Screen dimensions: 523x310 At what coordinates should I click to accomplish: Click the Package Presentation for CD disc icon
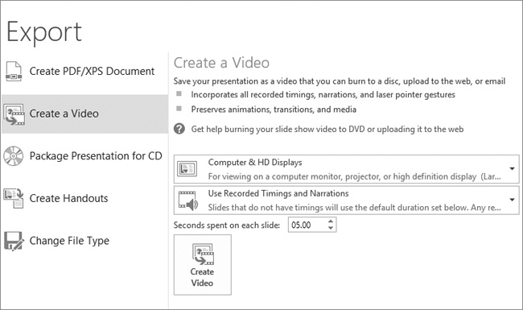click(x=14, y=156)
